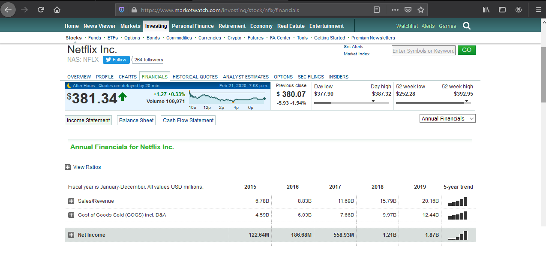This screenshot has width=546, height=259.
Task: Open Firefox hamburger menu
Action: tap(538, 10)
